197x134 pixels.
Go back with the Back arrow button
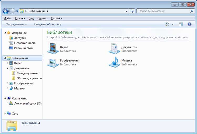6,11
